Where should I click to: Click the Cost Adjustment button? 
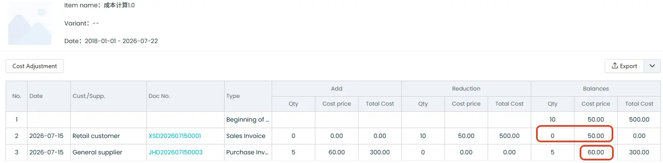pos(35,66)
